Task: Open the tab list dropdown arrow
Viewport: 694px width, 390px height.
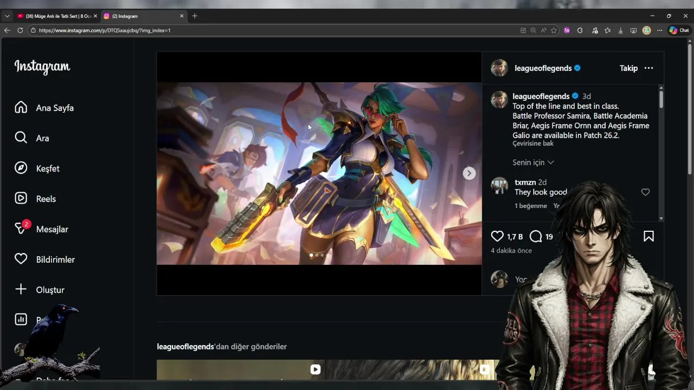Action: click(7, 16)
